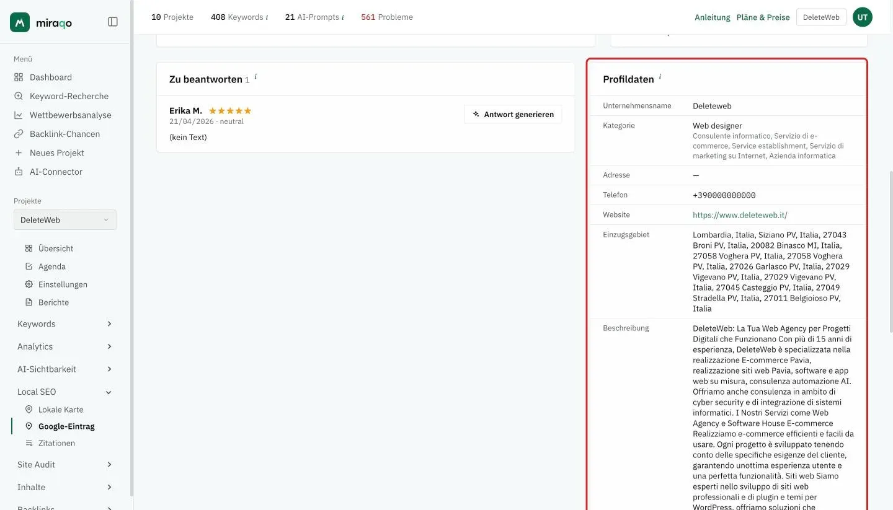Click reviewer name Erika M.
893x510 pixels.
pos(185,111)
